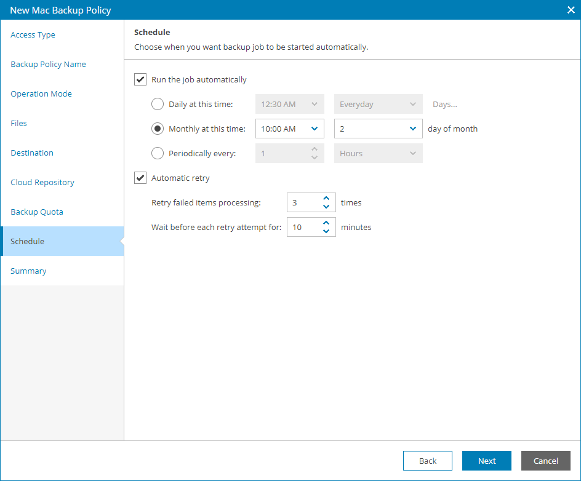Viewport: 581px width, 481px height.
Task: Jump to the Summary step
Action: coord(28,271)
